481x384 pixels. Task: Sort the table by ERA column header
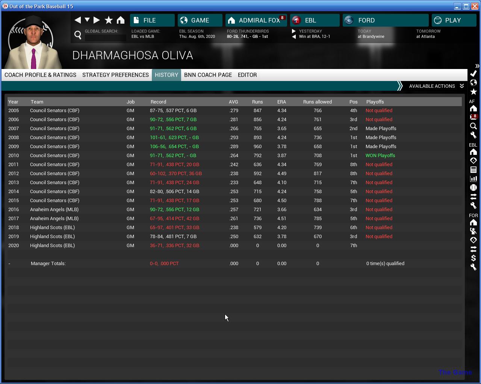pos(281,102)
